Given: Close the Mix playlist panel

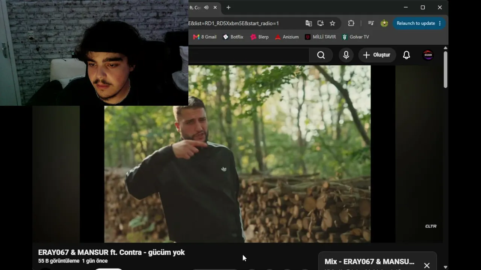Looking at the screenshot, I should coord(427,265).
